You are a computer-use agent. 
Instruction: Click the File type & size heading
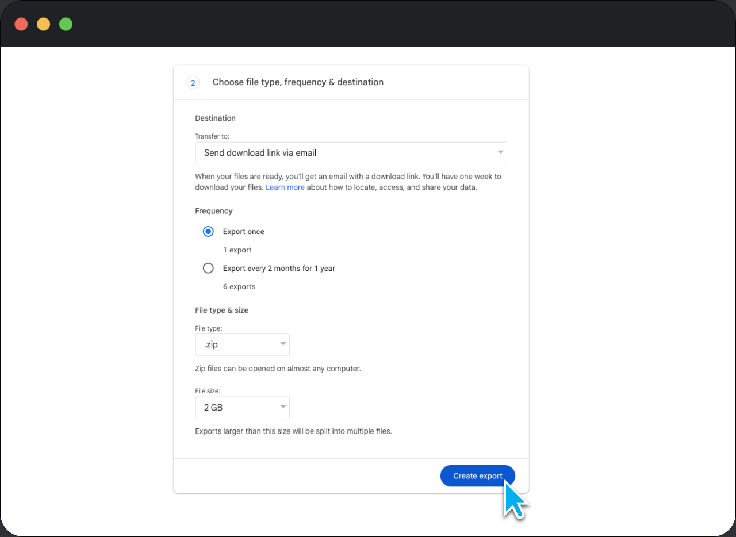pos(221,310)
